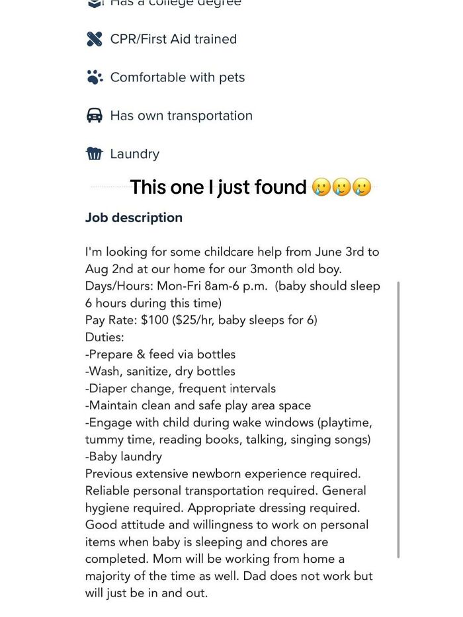463x617 pixels.
Task: Click the CPR/First Aid bandage icon
Action: [x=95, y=39]
